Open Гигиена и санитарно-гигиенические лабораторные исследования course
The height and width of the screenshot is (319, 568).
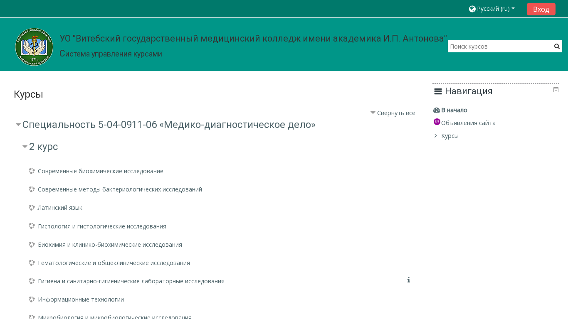131,281
